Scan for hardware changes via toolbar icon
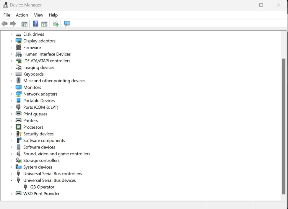 pos(67,24)
